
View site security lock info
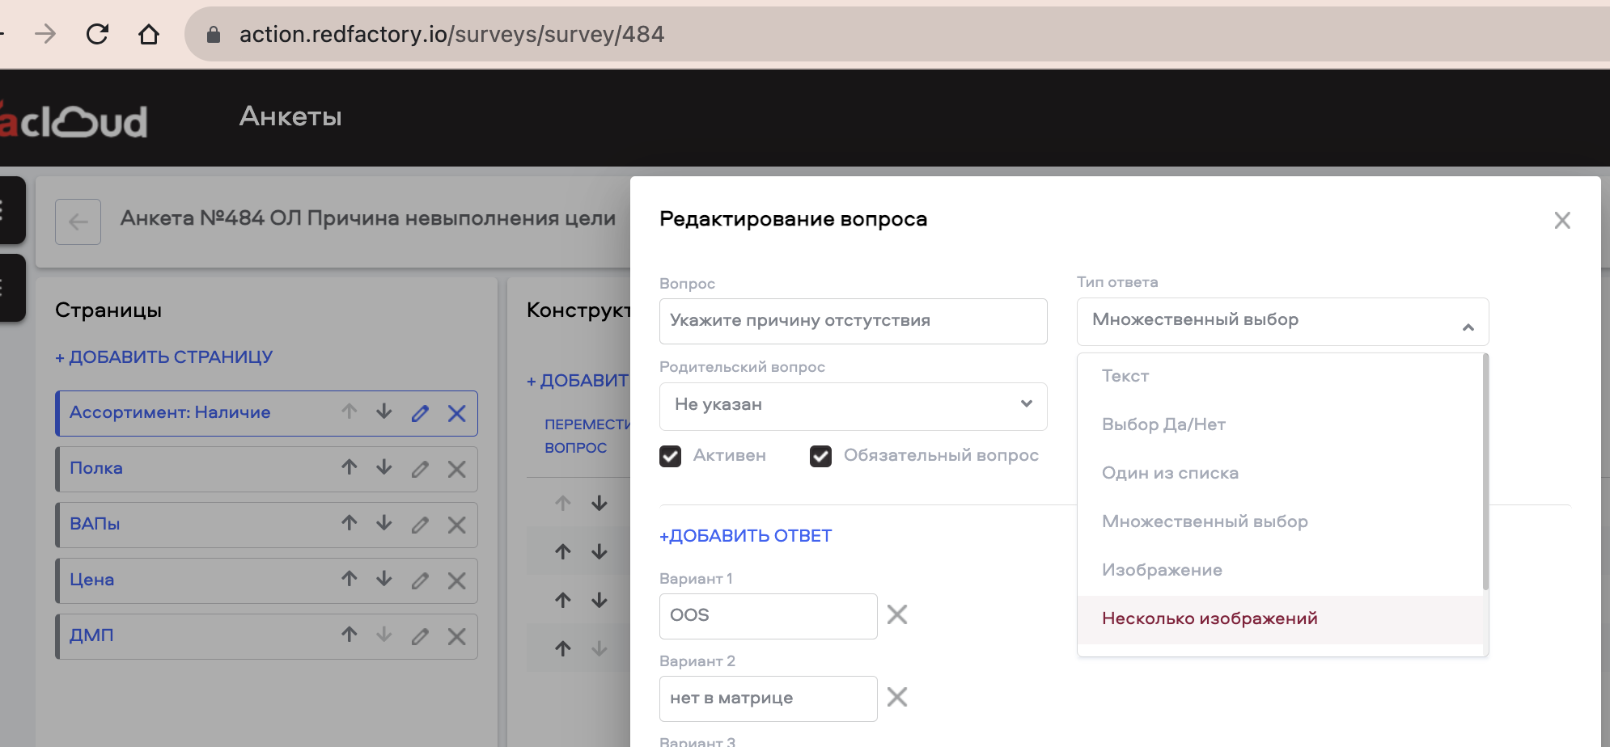click(214, 34)
